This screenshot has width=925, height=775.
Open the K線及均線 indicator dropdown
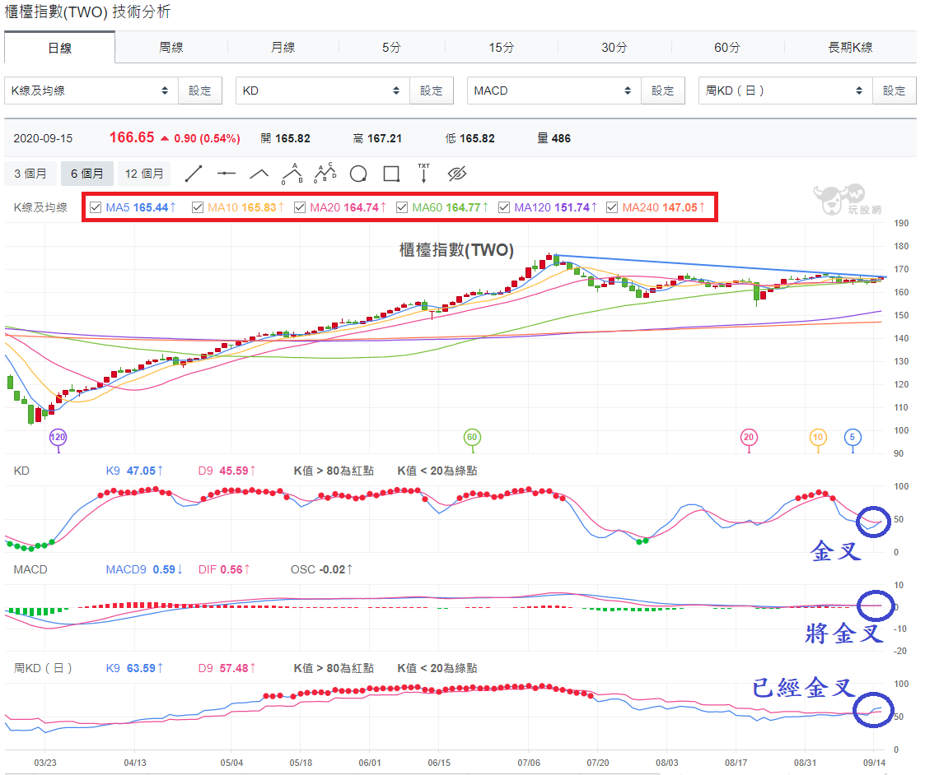click(x=91, y=90)
